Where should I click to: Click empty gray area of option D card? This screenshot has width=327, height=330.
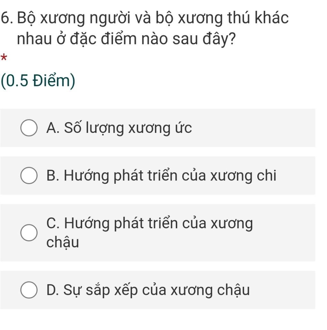click(x=282, y=290)
